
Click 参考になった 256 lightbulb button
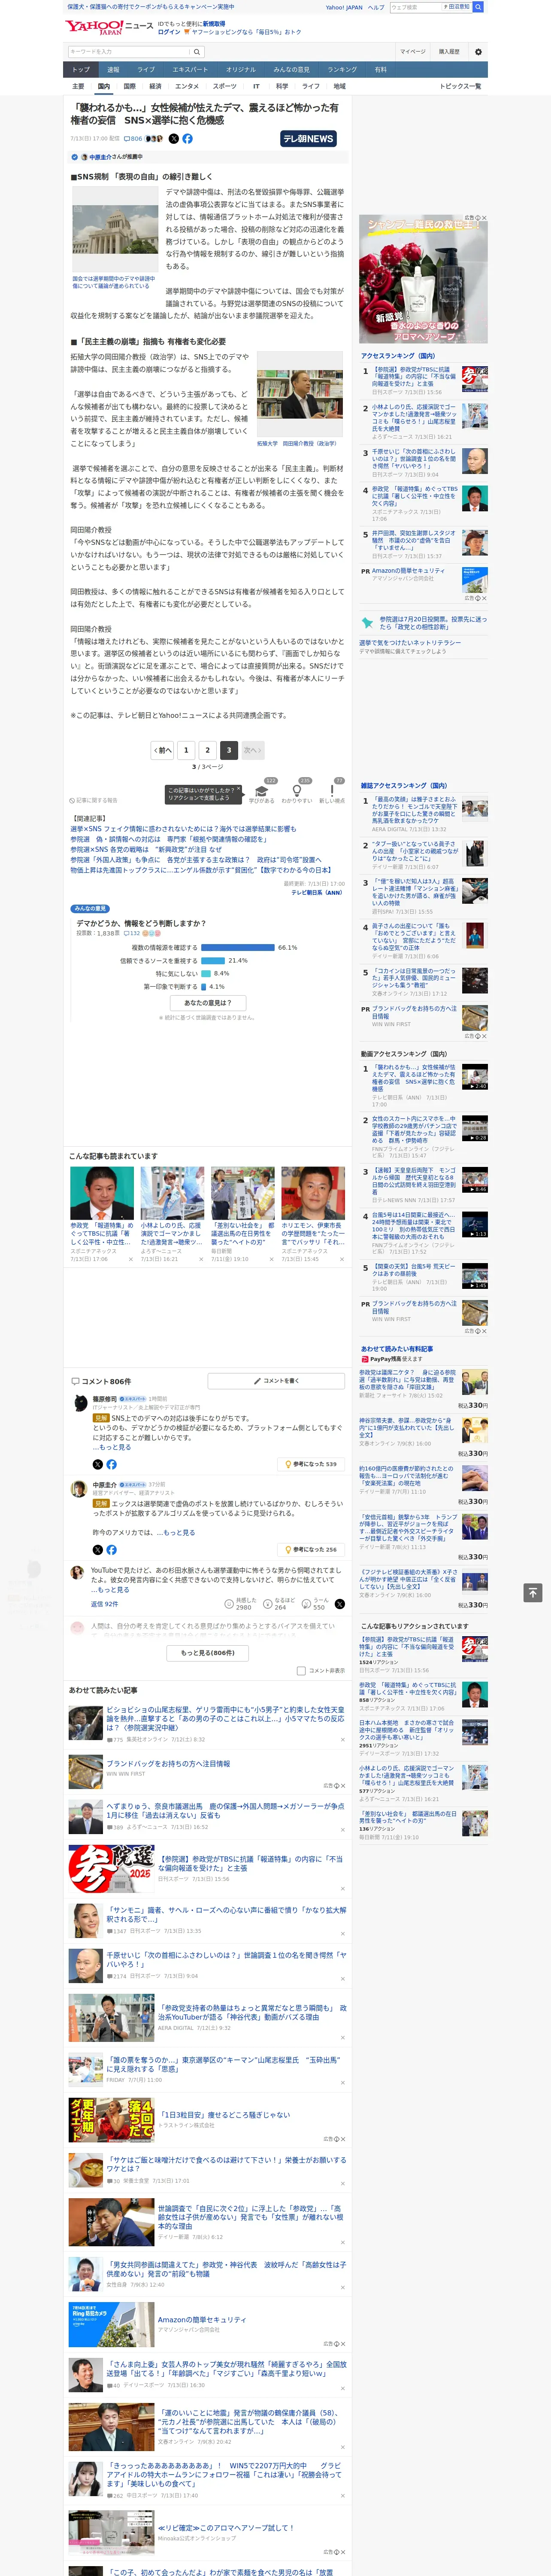coord(311,1550)
